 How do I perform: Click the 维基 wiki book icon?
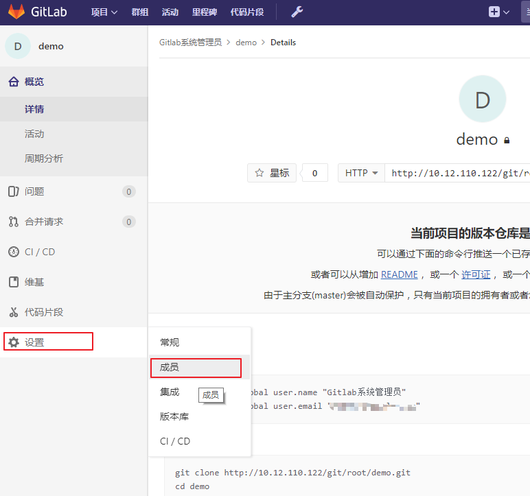click(x=13, y=282)
